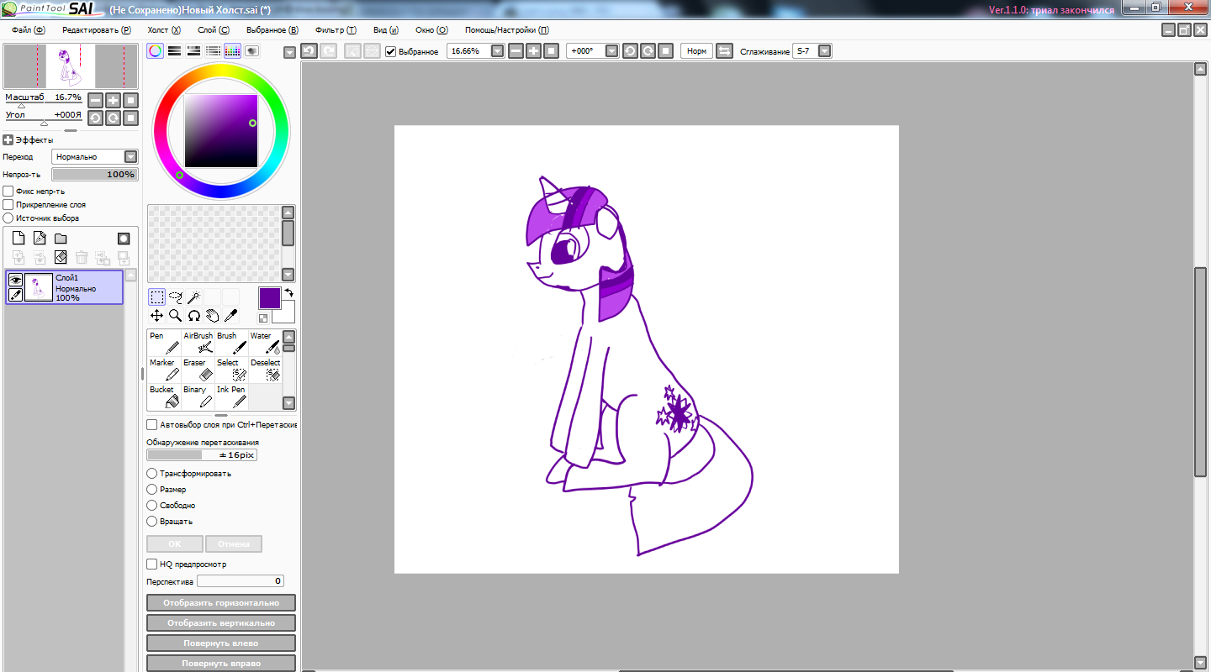This screenshot has width=1211, height=672.
Task: Create a new linework layer
Action: [x=40, y=239]
